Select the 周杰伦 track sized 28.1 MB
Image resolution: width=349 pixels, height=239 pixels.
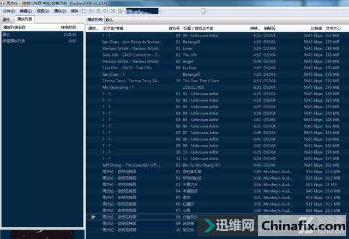tap(217, 198)
